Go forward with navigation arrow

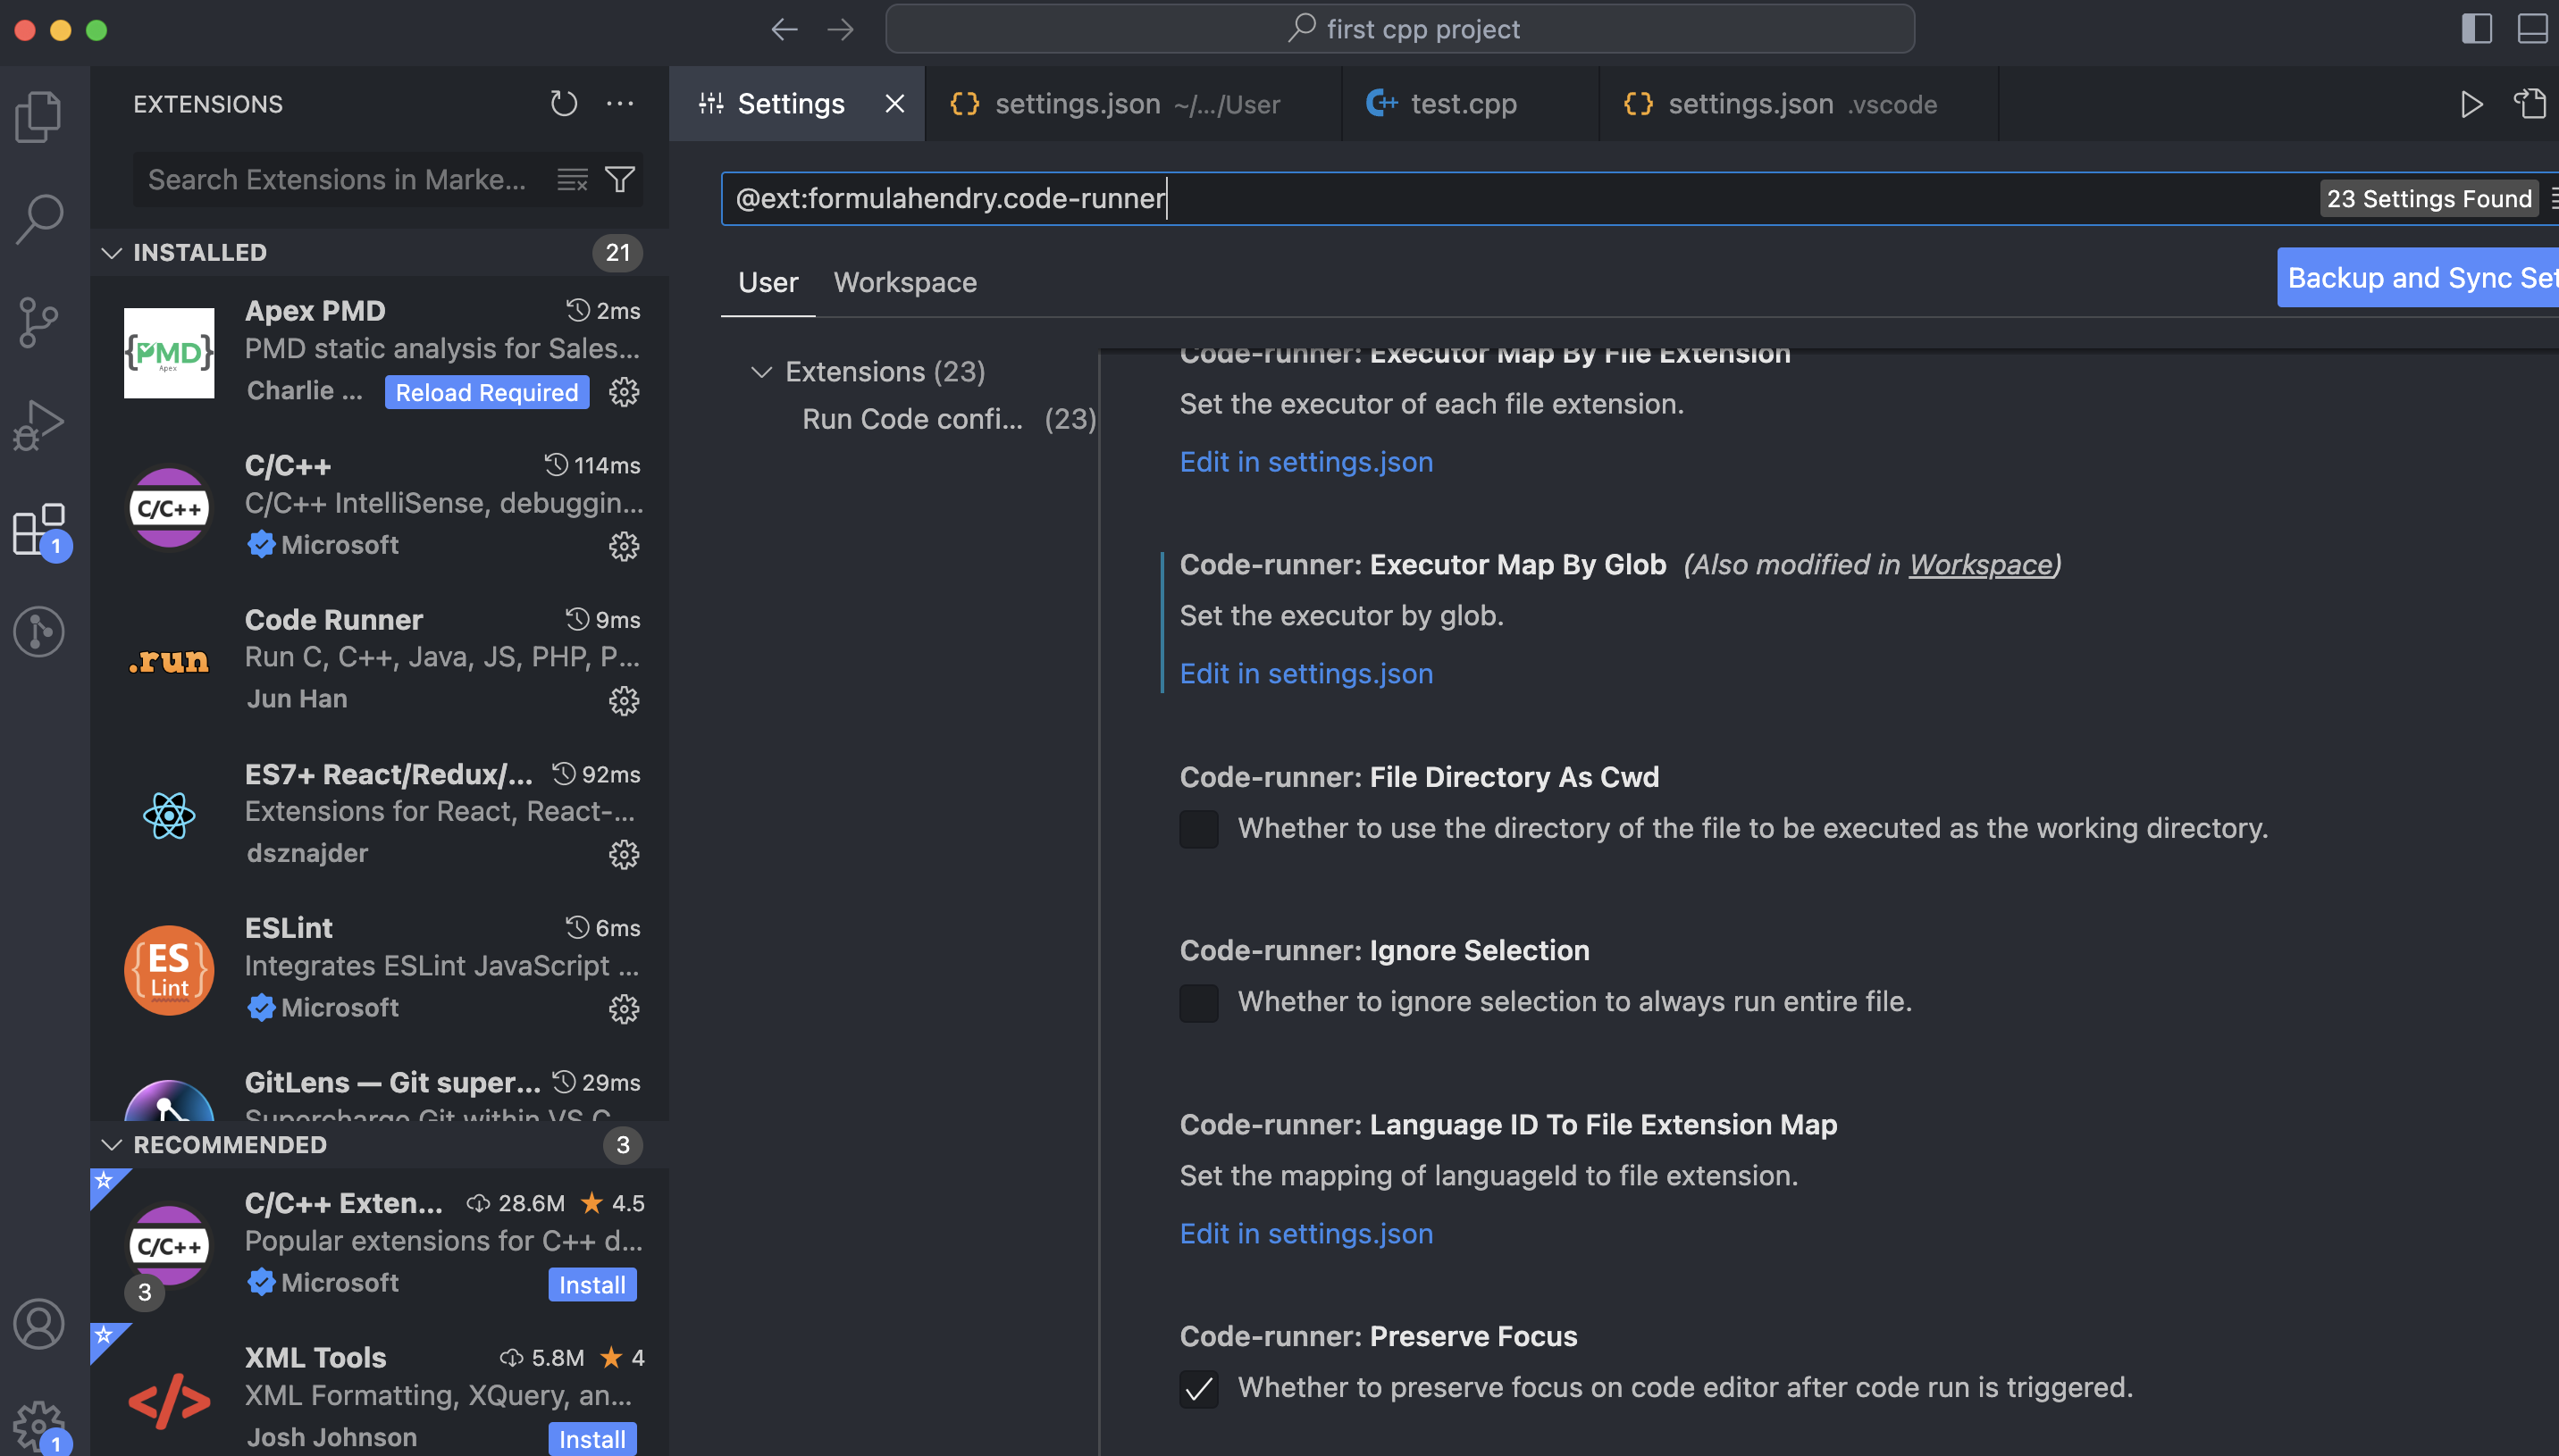pos(840,29)
